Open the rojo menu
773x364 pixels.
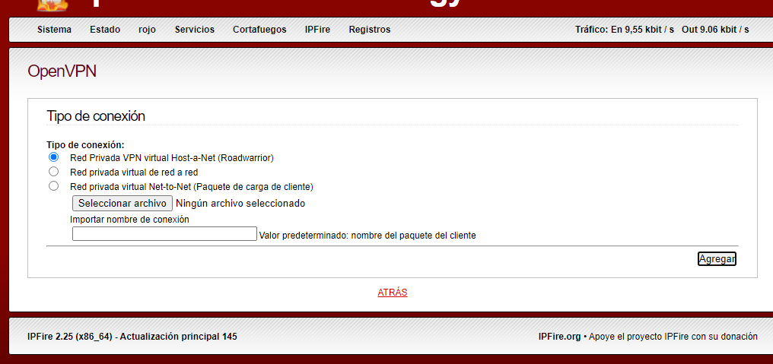pos(147,30)
